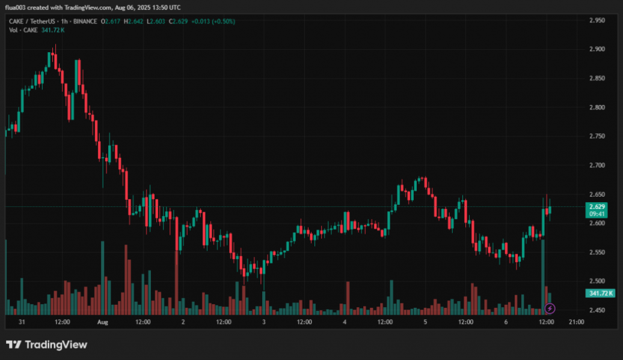Open the TradingView wordmark link

pos(56,344)
